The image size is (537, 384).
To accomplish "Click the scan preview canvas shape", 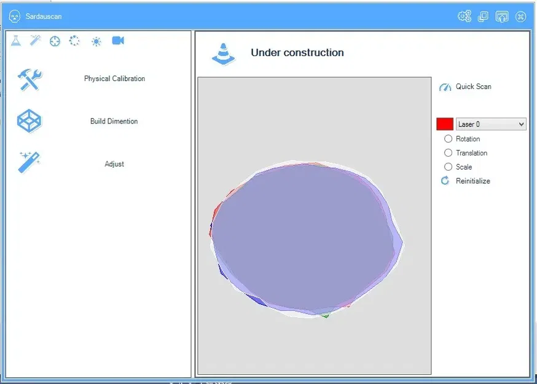I will point(306,239).
